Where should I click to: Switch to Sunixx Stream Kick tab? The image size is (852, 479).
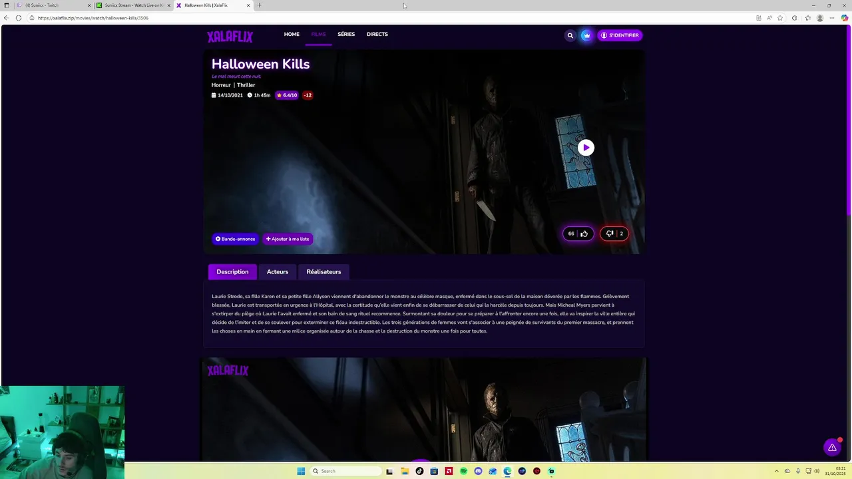(x=133, y=5)
